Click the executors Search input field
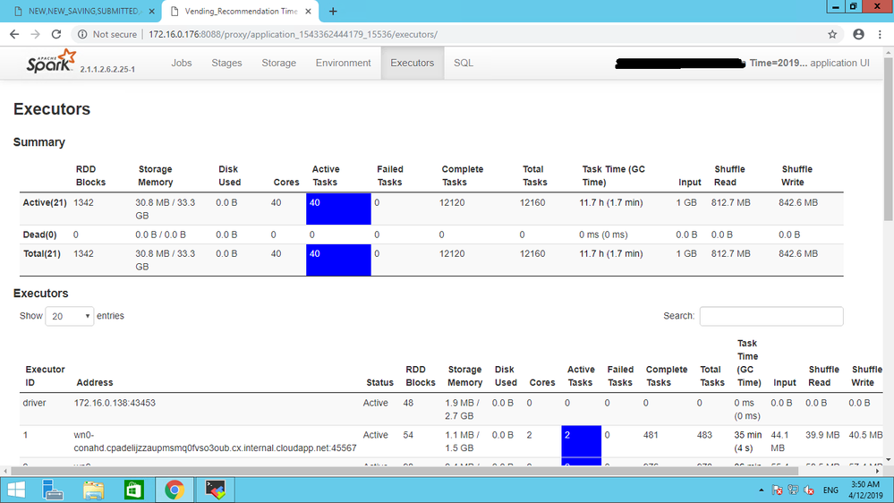 pos(771,316)
